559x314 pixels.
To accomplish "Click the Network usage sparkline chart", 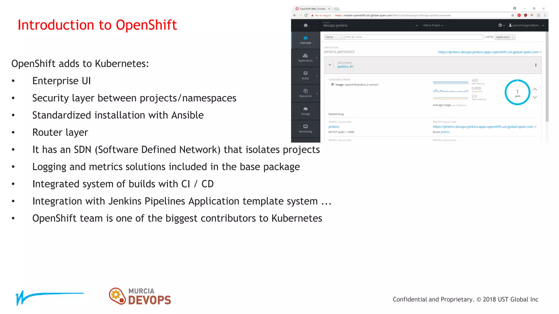I will point(451,98).
